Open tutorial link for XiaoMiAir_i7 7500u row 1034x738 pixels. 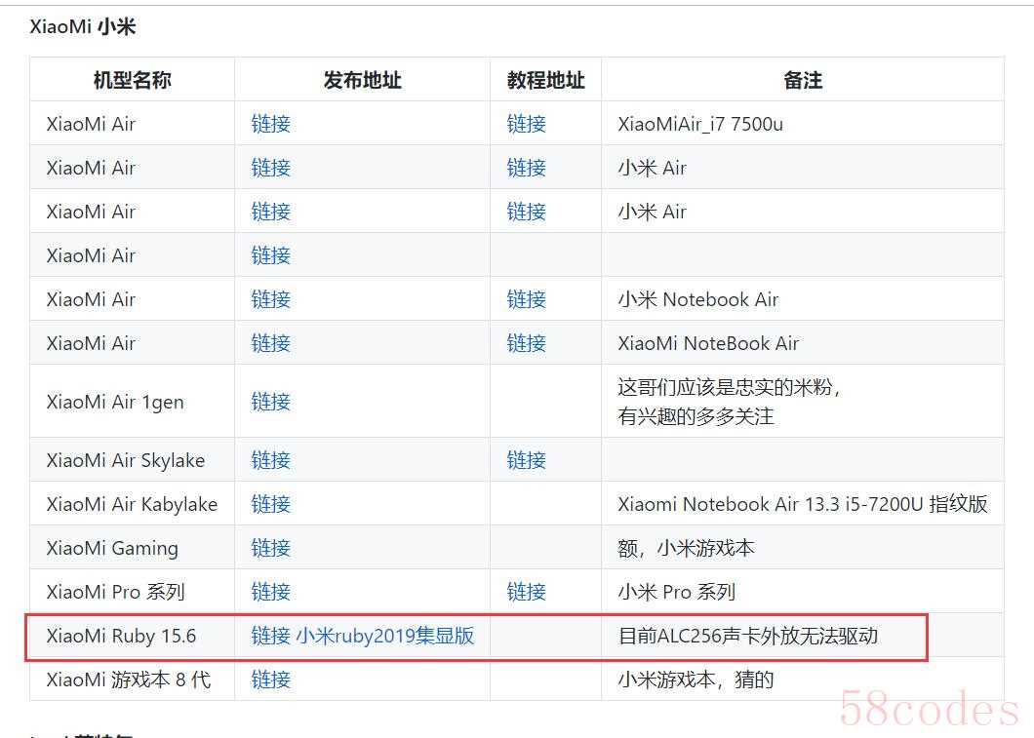click(x=526, y=124)
